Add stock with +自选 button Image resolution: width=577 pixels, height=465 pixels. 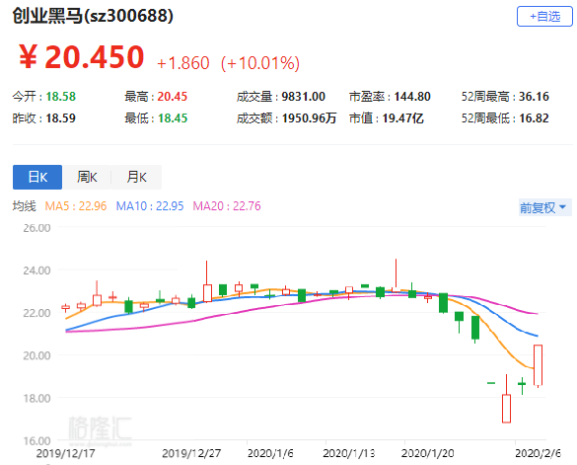(544, 16)
